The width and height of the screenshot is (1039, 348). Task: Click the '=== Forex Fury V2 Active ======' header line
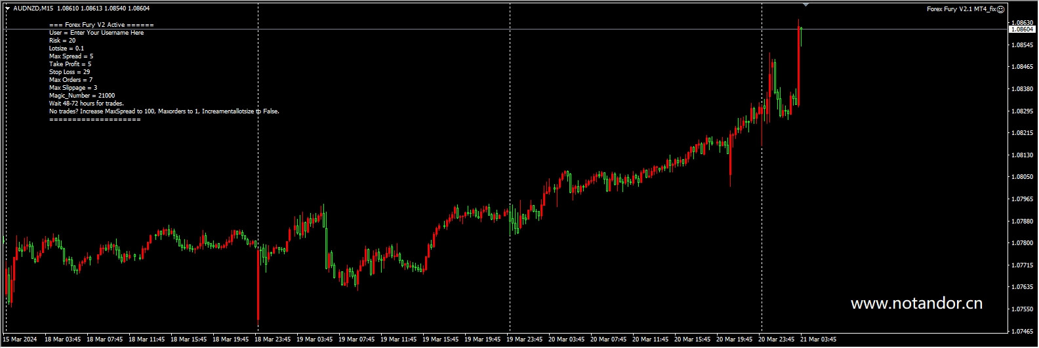coord(102,25)
